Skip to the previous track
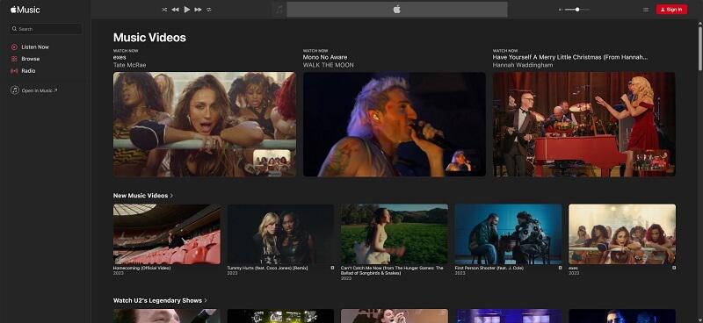This screenshot has height=323, width=703. [x=175, y=10]
